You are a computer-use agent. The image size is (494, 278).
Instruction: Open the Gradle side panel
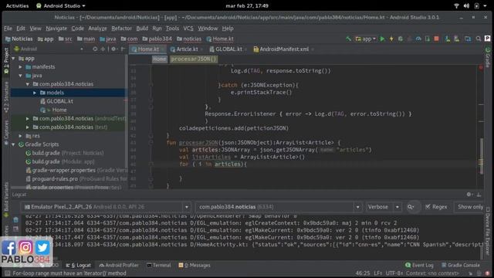[x=488, y=57]
